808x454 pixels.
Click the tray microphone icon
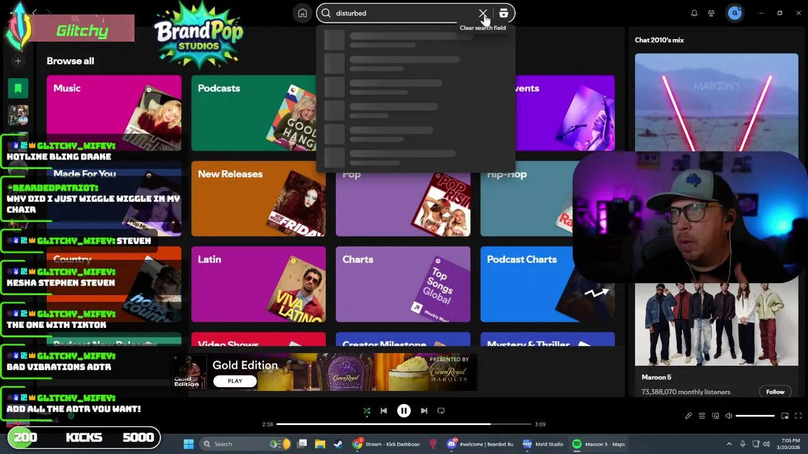click(x=743, y=444)
